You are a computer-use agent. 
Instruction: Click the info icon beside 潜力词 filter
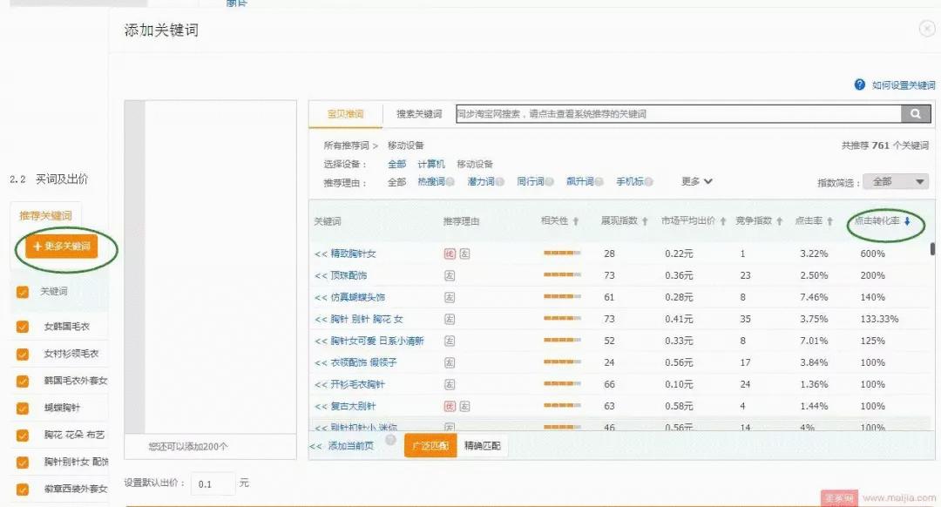[x=498, y=182]
